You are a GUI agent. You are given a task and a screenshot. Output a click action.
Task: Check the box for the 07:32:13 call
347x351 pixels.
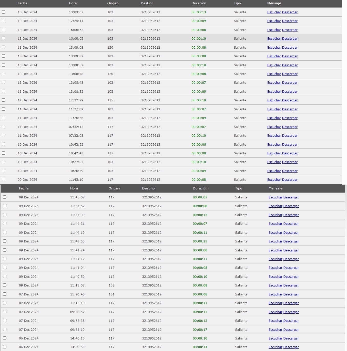pos(3,126)
